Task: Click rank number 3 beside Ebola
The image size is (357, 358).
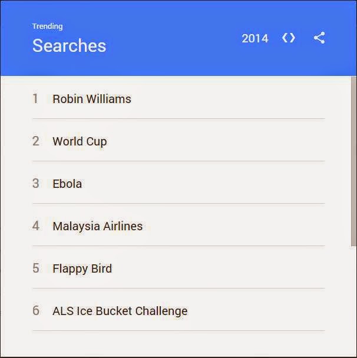Action: [x=35, y=184]
